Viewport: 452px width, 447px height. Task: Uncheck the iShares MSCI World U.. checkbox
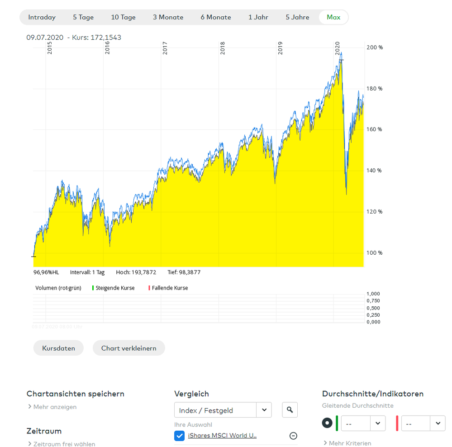pyautogui.click(x=179, y=436)
